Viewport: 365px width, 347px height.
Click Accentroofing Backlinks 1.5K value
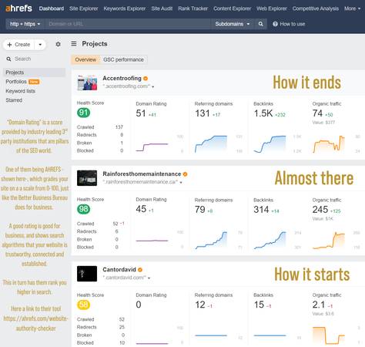pyautogui.click(x=263, y=113)
